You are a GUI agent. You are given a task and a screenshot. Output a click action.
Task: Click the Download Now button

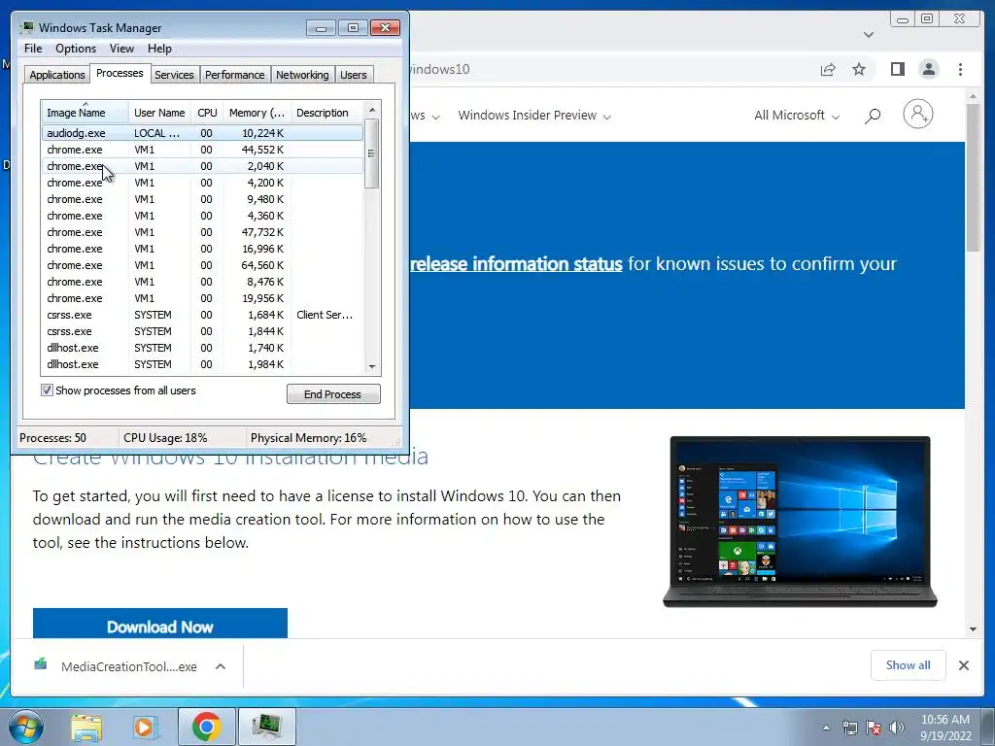[160, 624]
